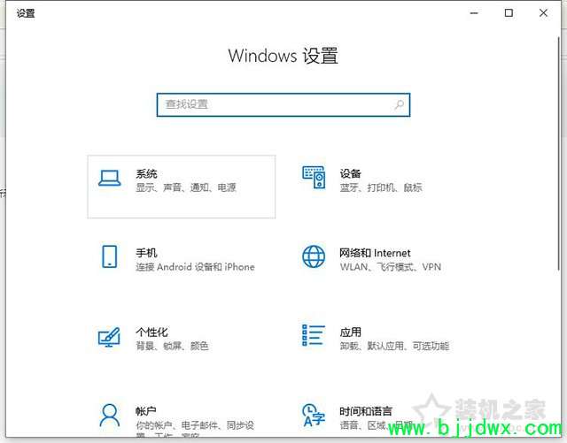Image resolution: width=567 pixels, height=443 pixels.
Task: Minimize the Settings window
Action: 474,13
